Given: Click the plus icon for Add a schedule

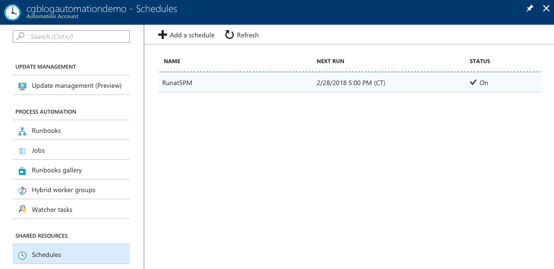Looking at the screenshot, I should click(x=162, y=35).
